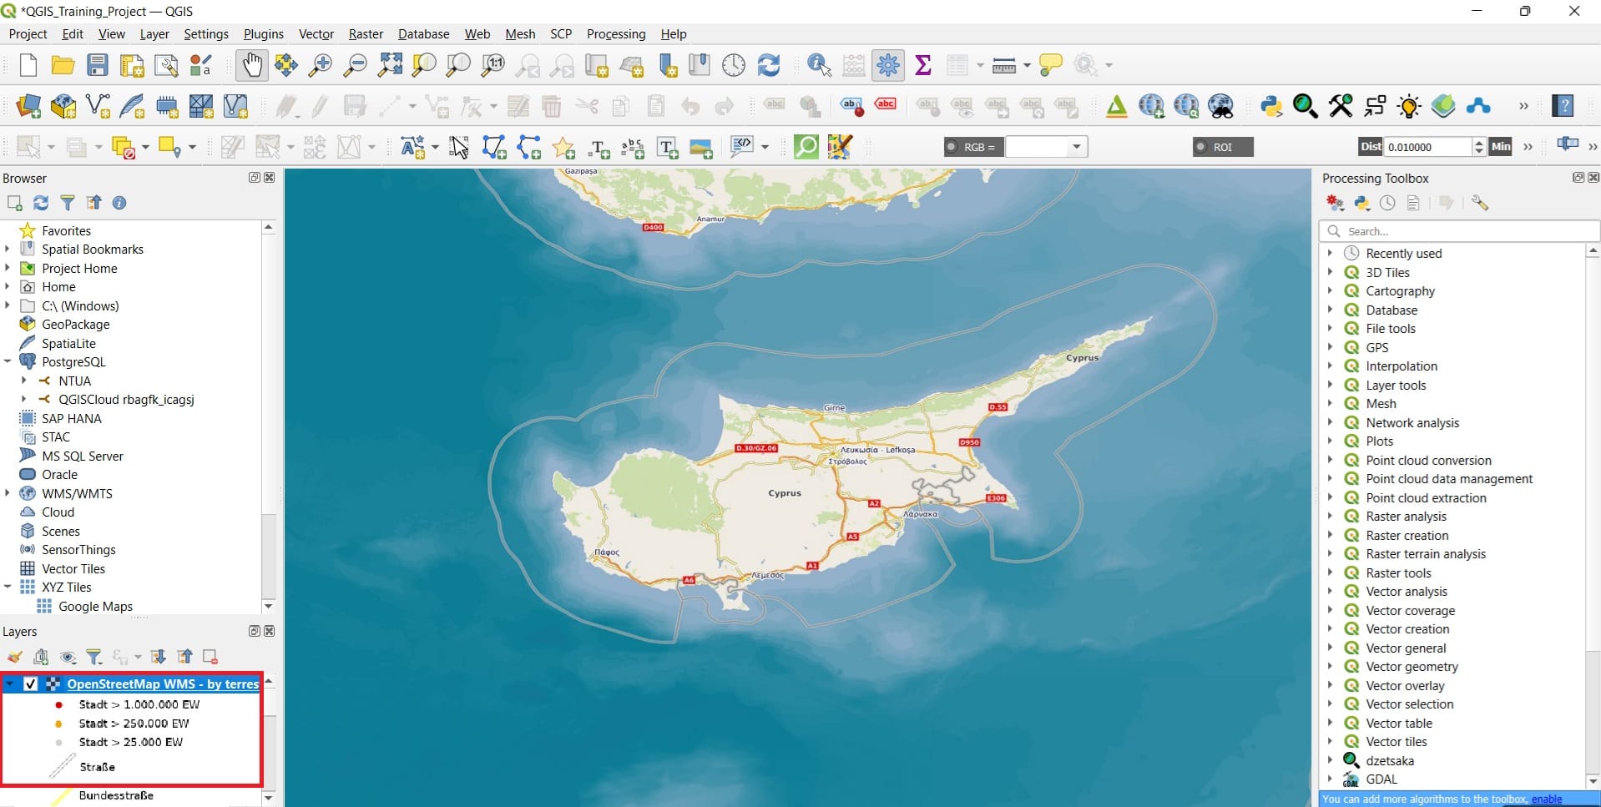Open Layer Styling paintbrush icon in Layers panel
Viewport: 1601px width, 807px height.
click(15, 657)
